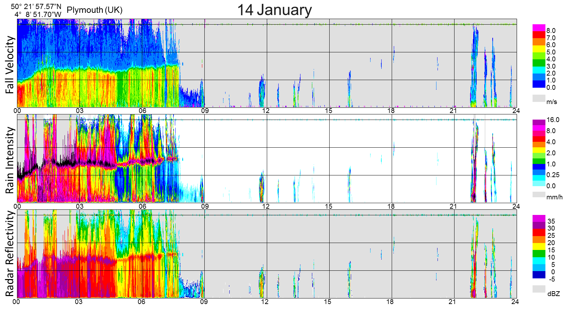Pick top magenta swatch in Fall Velocity legend
Image resolution: width=569 pixels, height=312 pixels.
539,28
